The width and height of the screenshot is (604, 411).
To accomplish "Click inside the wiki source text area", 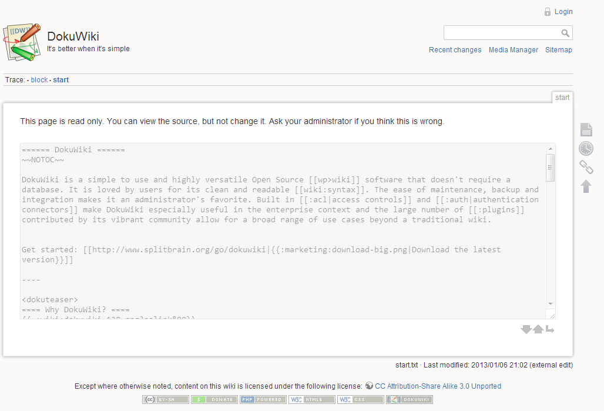I will pyautogui.click(x=284, y=231).
